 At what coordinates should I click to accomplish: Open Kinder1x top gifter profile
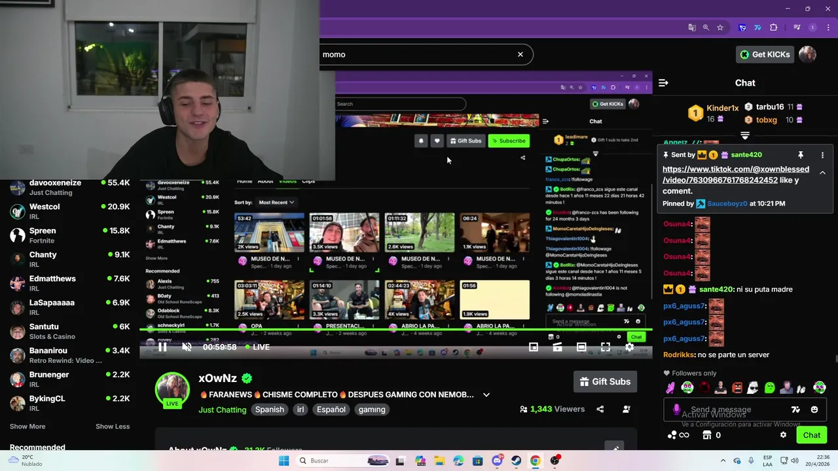click(x=722, y=108)
